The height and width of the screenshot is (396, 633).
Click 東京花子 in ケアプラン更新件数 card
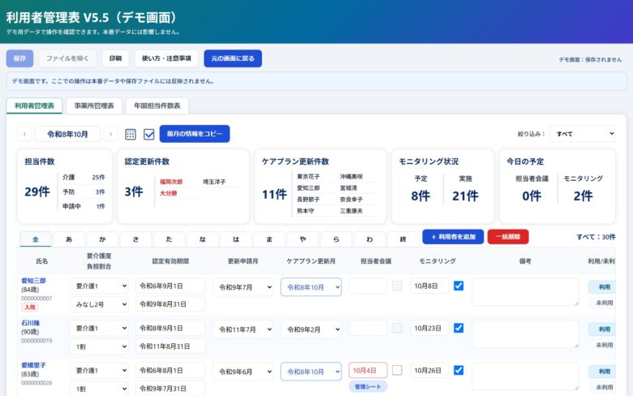tap(308, 176)
